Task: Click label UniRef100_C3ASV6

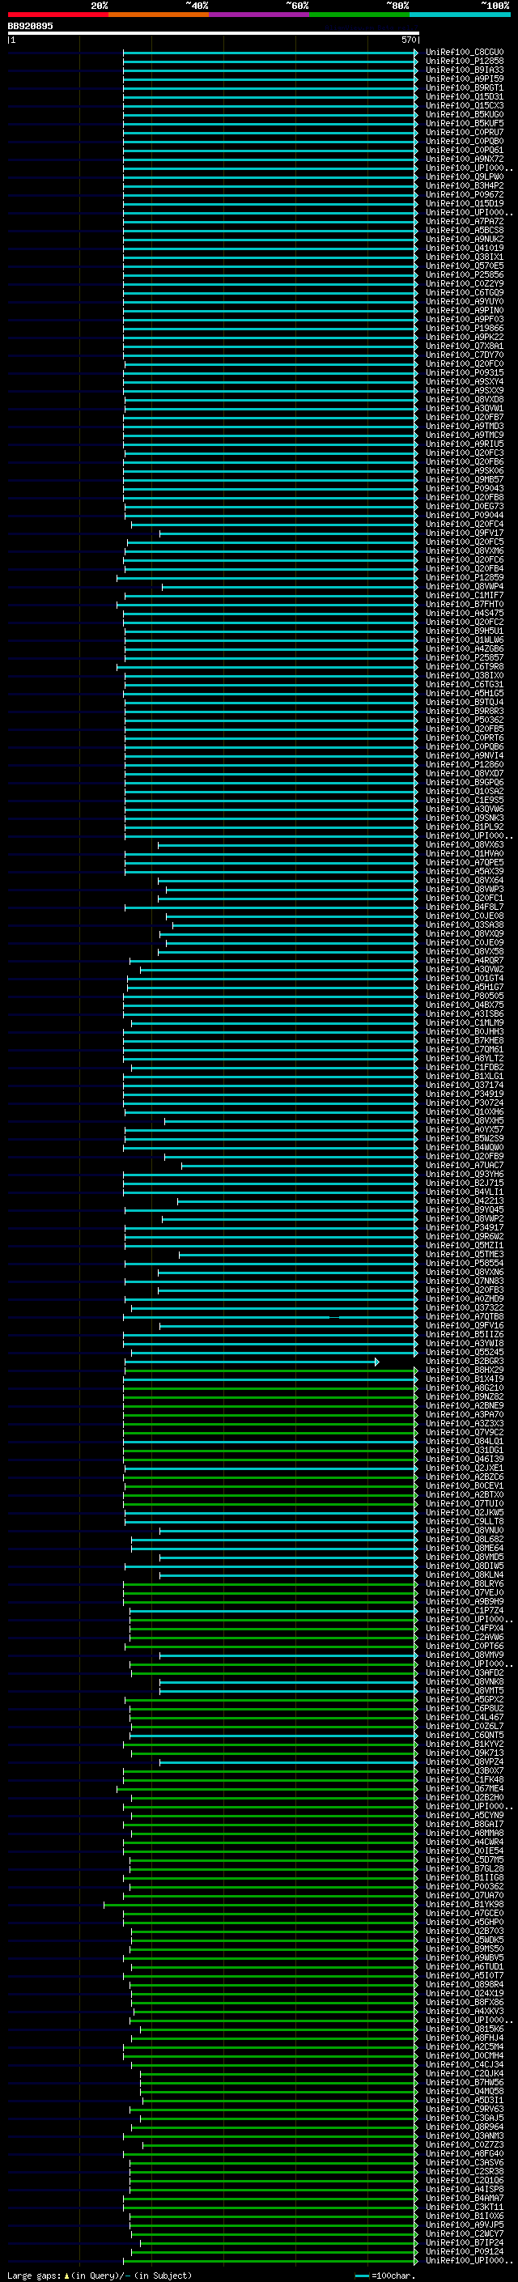Action: 465,2161
